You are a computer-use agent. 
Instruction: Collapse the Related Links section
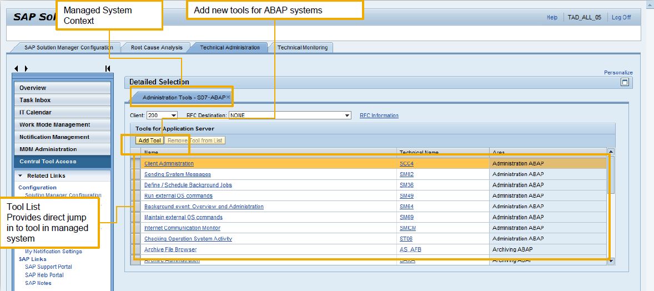point(20,176)
